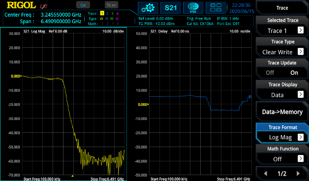
Task: Click the Data->Memory button
Action: (282, 112)
